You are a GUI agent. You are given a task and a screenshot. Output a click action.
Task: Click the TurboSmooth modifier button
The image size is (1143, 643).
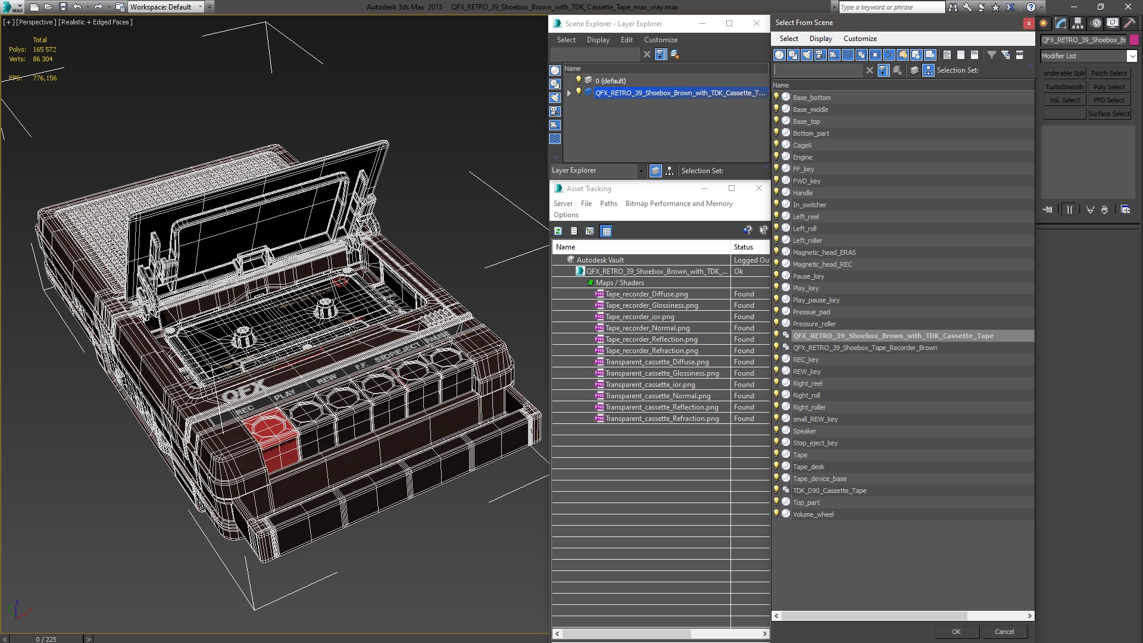click(x=1064, y=87)
